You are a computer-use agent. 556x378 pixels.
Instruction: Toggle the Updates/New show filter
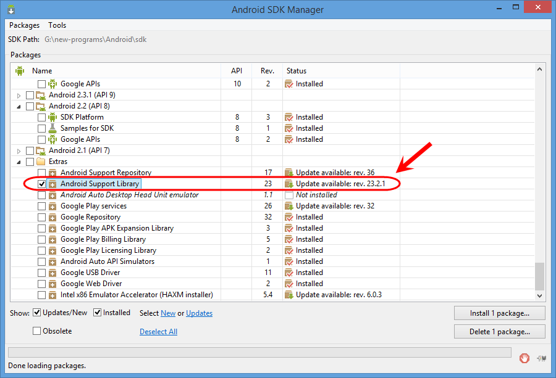(37, 313)
